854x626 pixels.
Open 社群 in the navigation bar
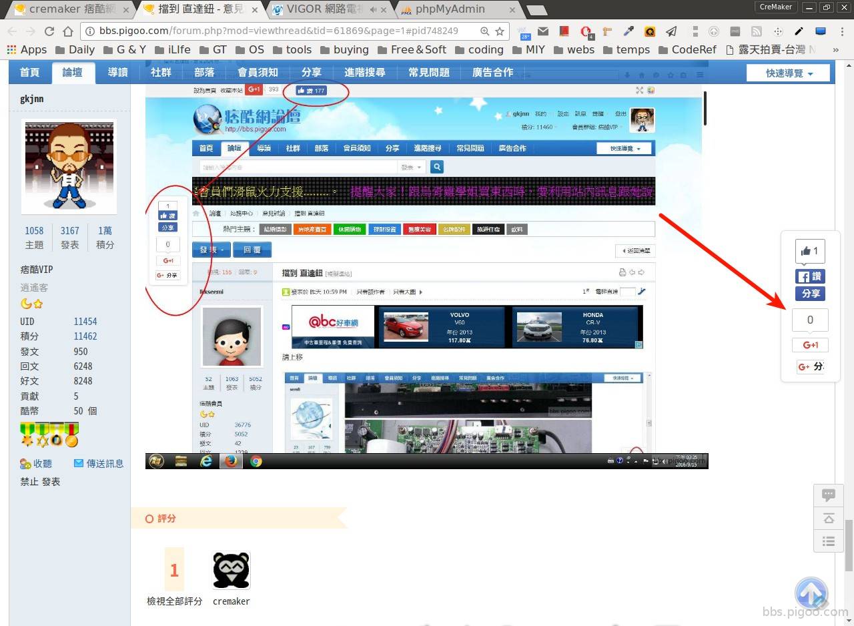pyautogui.click(x=161, y=72)
